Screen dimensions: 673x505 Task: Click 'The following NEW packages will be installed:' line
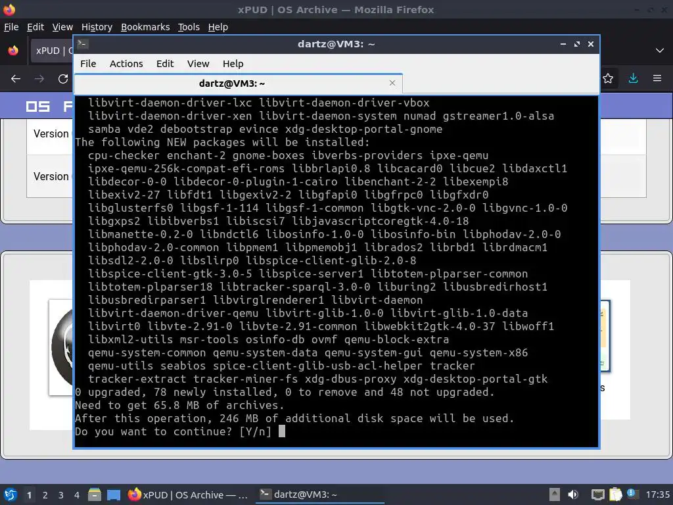(222, 142)
